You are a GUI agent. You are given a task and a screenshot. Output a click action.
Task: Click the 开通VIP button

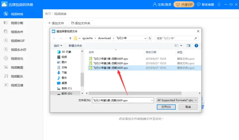coord(184,4)
